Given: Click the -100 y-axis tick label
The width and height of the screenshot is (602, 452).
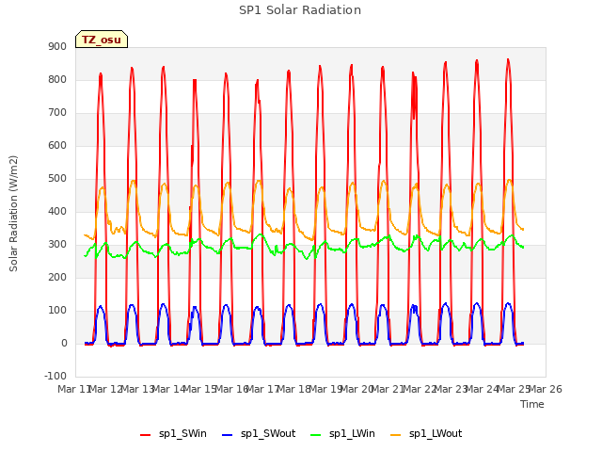Looking at the screenshot, I should click(x=55, y=376).
